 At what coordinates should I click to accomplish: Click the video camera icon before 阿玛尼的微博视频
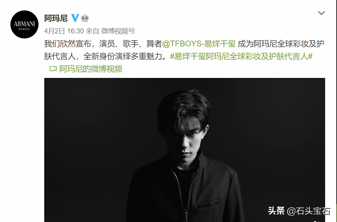pyautogui.click(x=53, y=69)
